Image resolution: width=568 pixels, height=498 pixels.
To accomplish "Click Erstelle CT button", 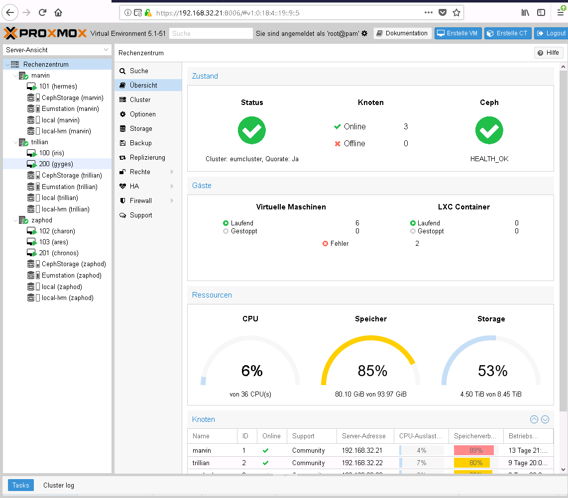I will click(x=508, y=33).
